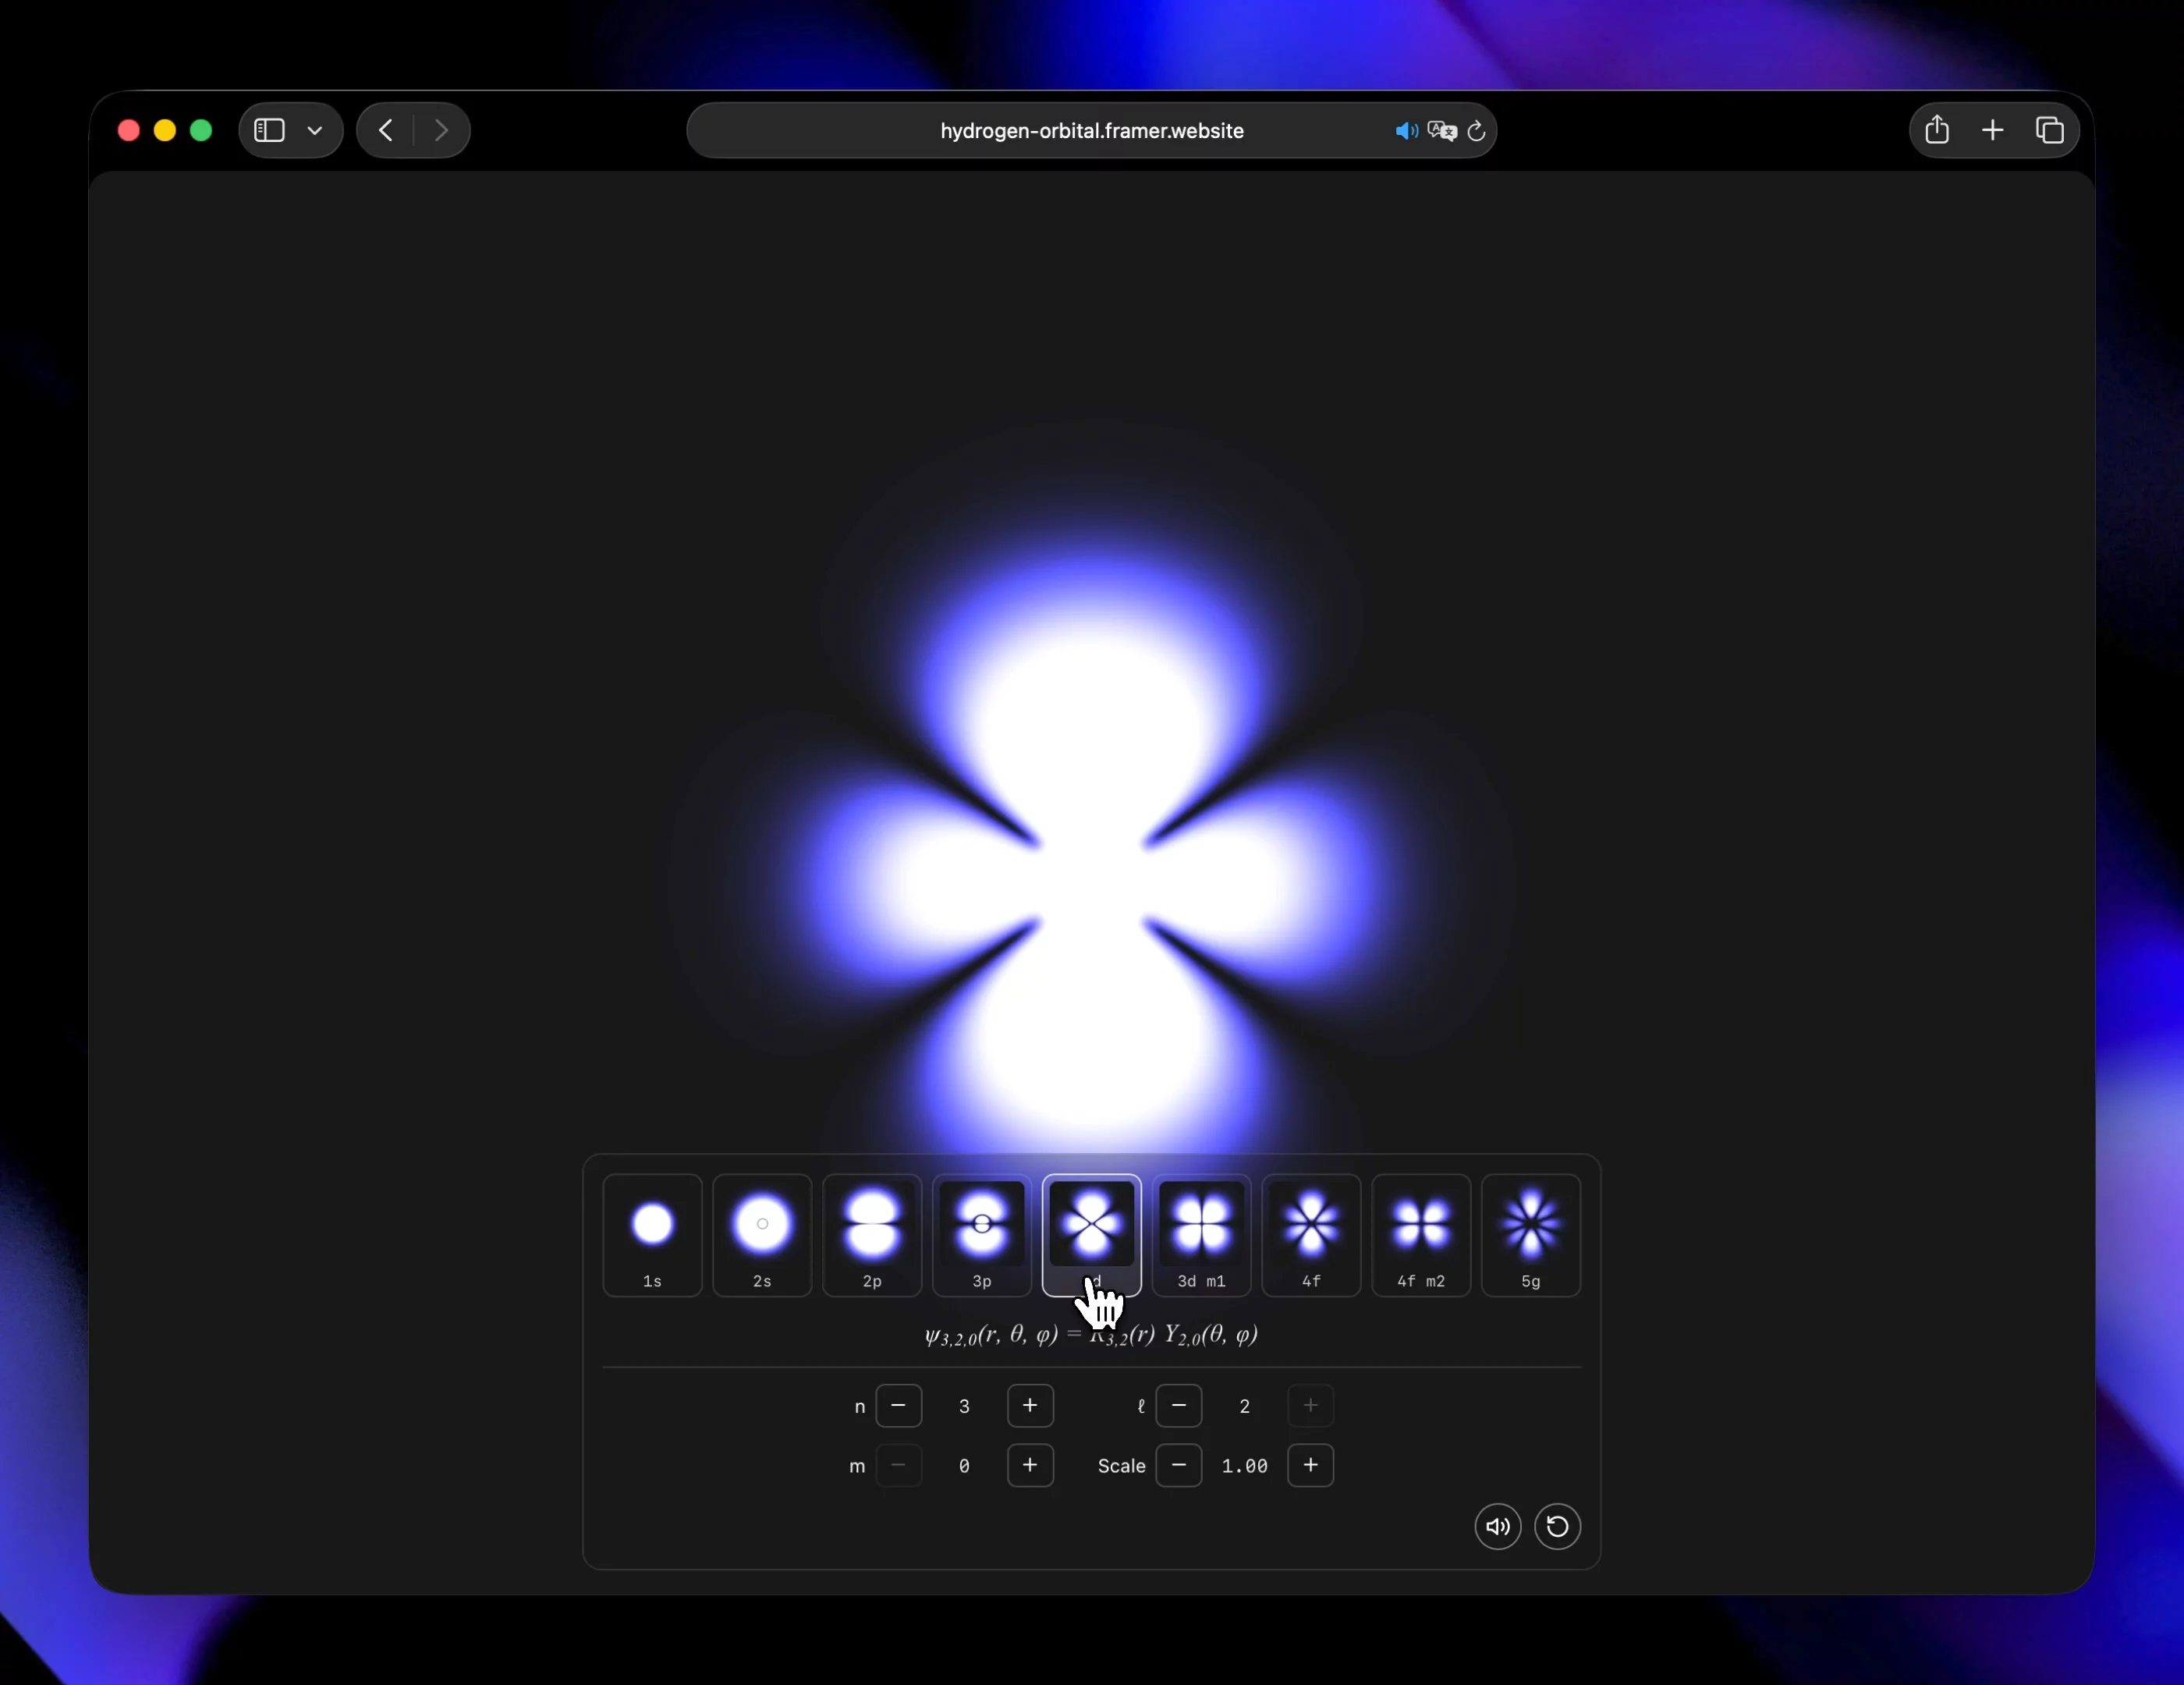Select the 3d m1 orbital preset
Screen dimensions: 2184x1685
click(1201, 1235)
